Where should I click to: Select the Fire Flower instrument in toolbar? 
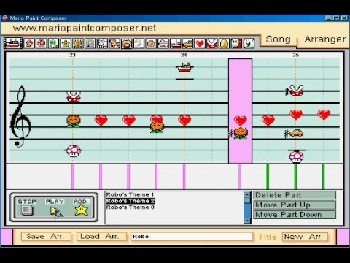coord(78,44)
